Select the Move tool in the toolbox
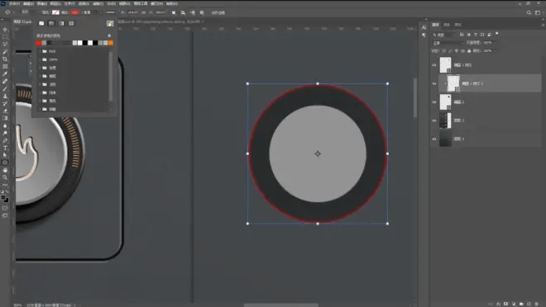The width and height of the screenshot is (546, 307). [x=5, y=30]
